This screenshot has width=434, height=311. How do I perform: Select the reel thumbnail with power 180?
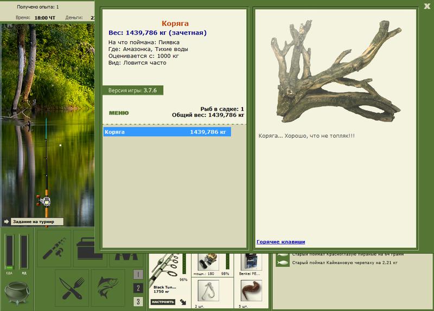pos(208,262)
